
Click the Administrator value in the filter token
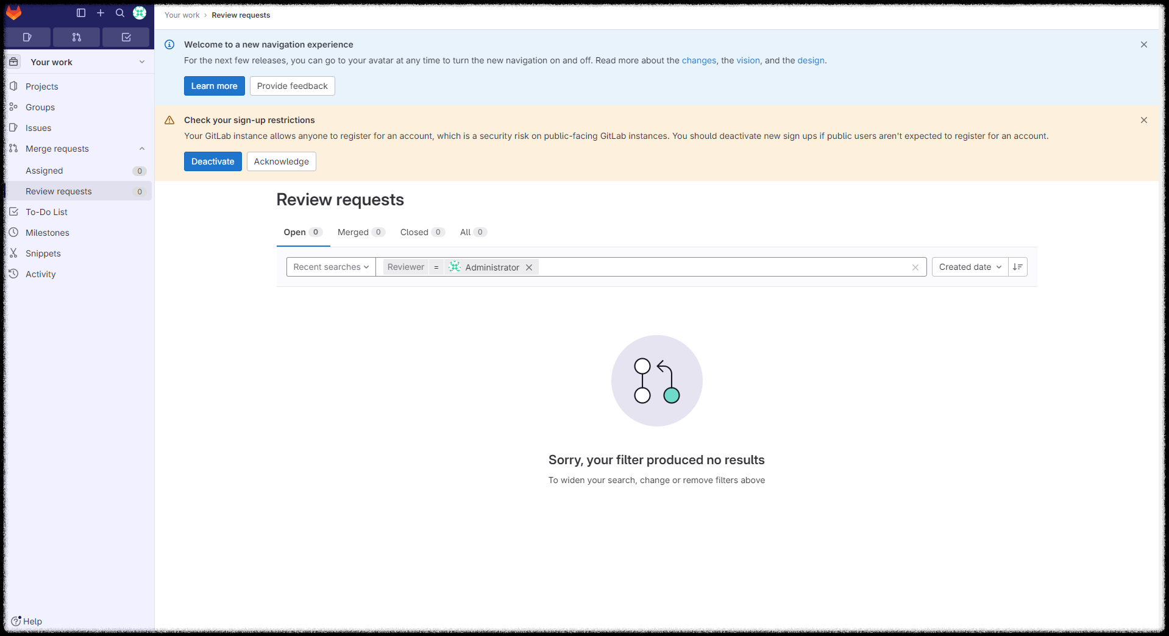tap(492, 267)
